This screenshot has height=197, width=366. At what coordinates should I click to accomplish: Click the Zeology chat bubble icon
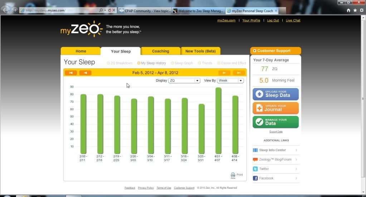(255, 160)
